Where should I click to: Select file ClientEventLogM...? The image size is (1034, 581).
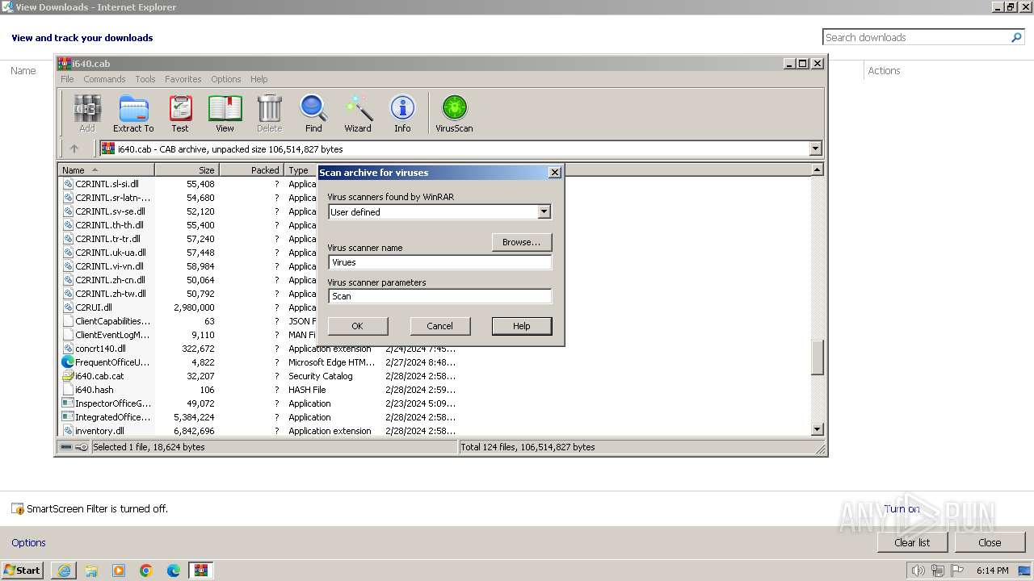point(112,335)
